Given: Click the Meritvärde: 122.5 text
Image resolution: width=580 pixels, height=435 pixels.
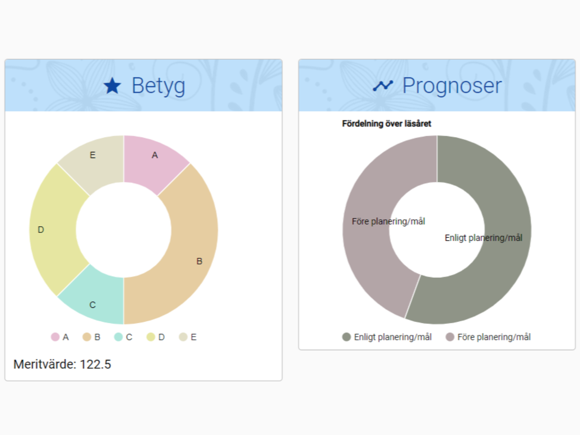Looking at the screenshot, I should 62,364.
